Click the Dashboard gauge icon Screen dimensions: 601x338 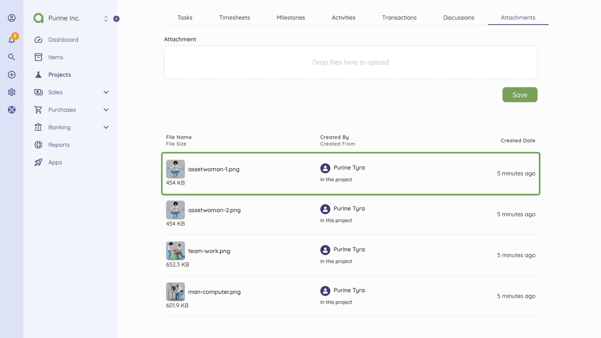point(38,40)
